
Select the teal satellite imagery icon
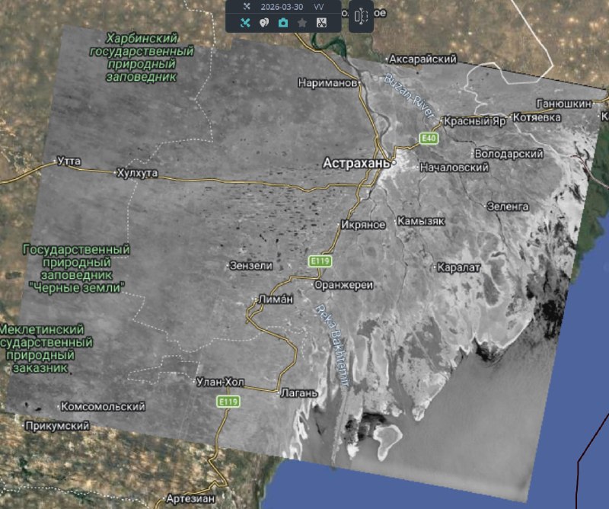(x=245, y=23)
